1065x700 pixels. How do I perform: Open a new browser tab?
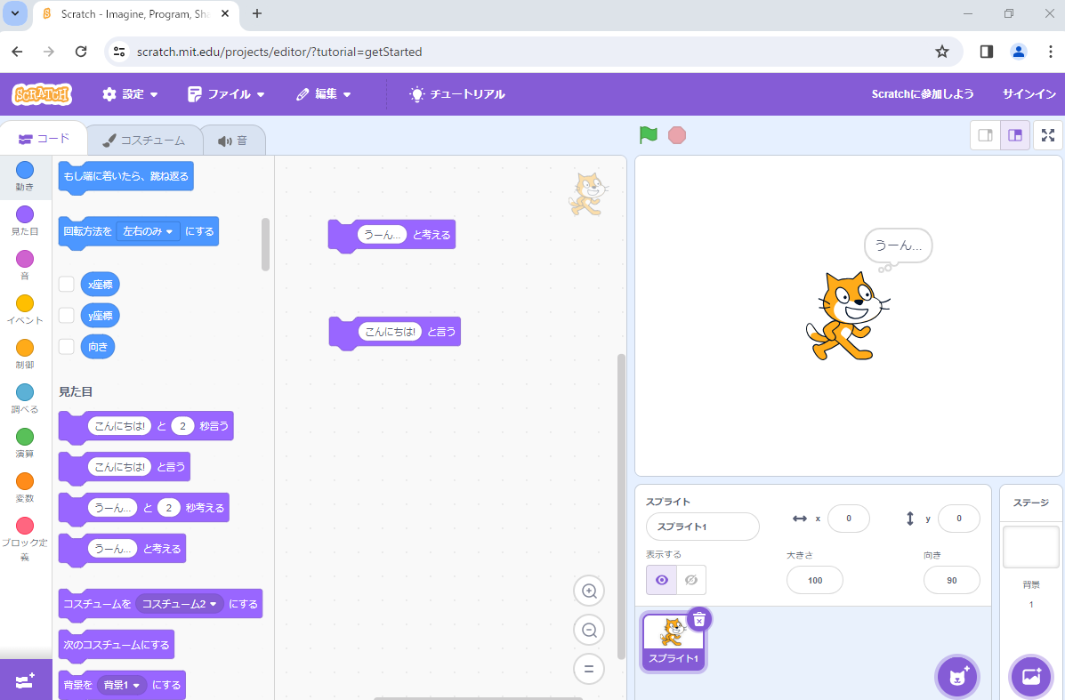(257, 13)
